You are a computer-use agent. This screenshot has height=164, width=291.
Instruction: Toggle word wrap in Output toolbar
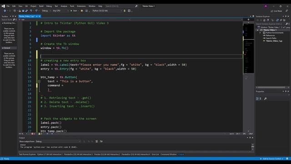(101, 141)
